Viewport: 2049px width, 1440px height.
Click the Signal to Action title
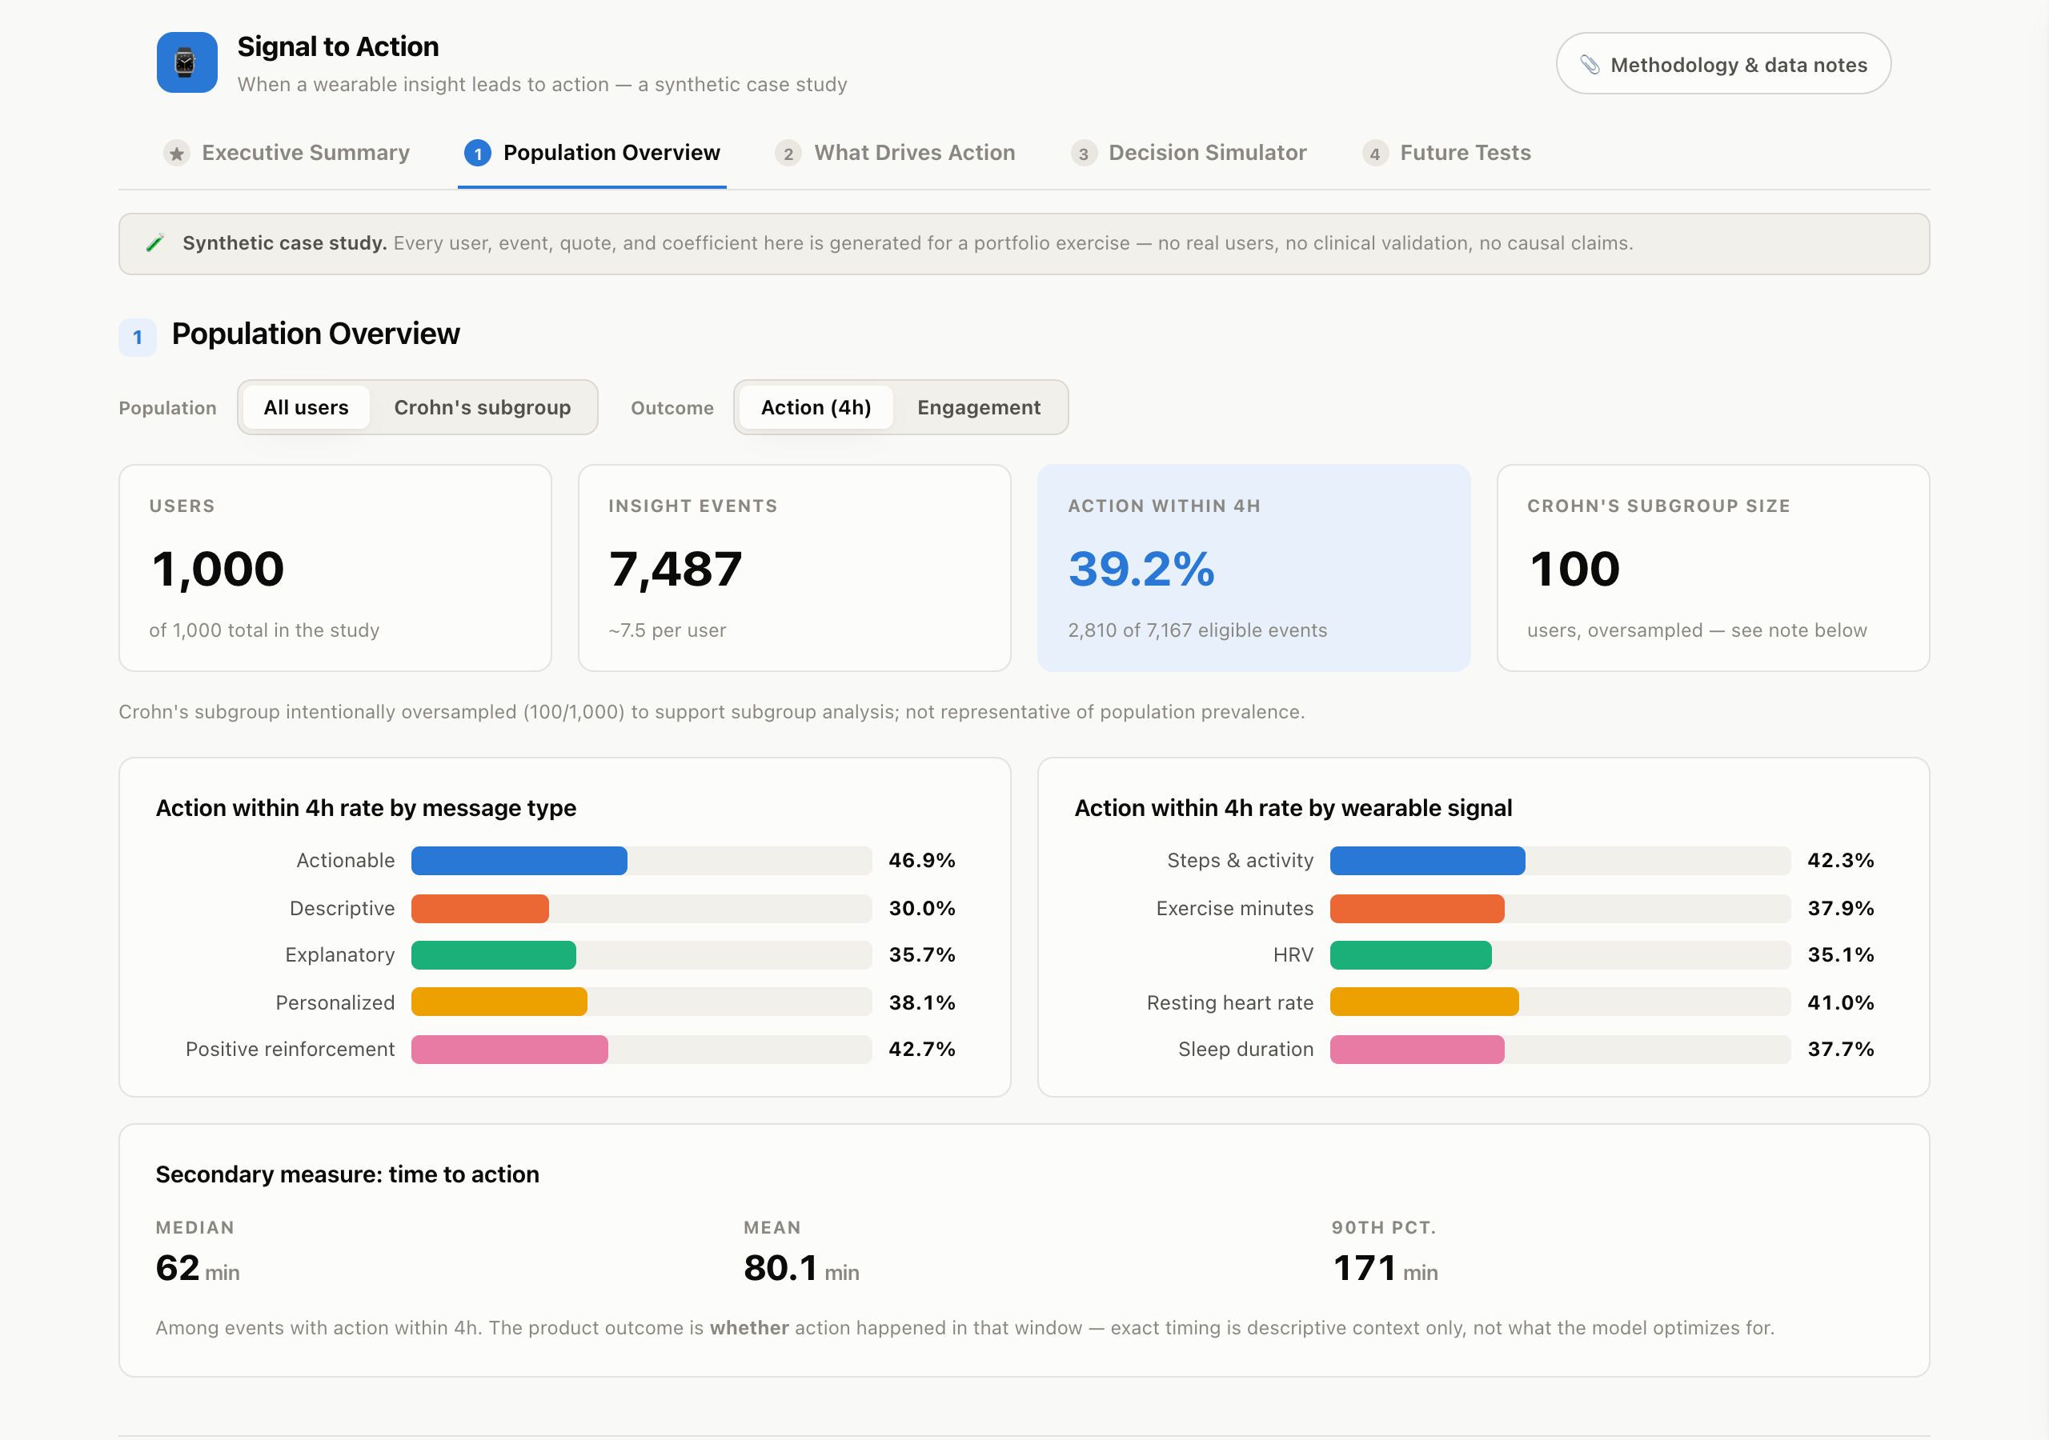coord(339,46)
